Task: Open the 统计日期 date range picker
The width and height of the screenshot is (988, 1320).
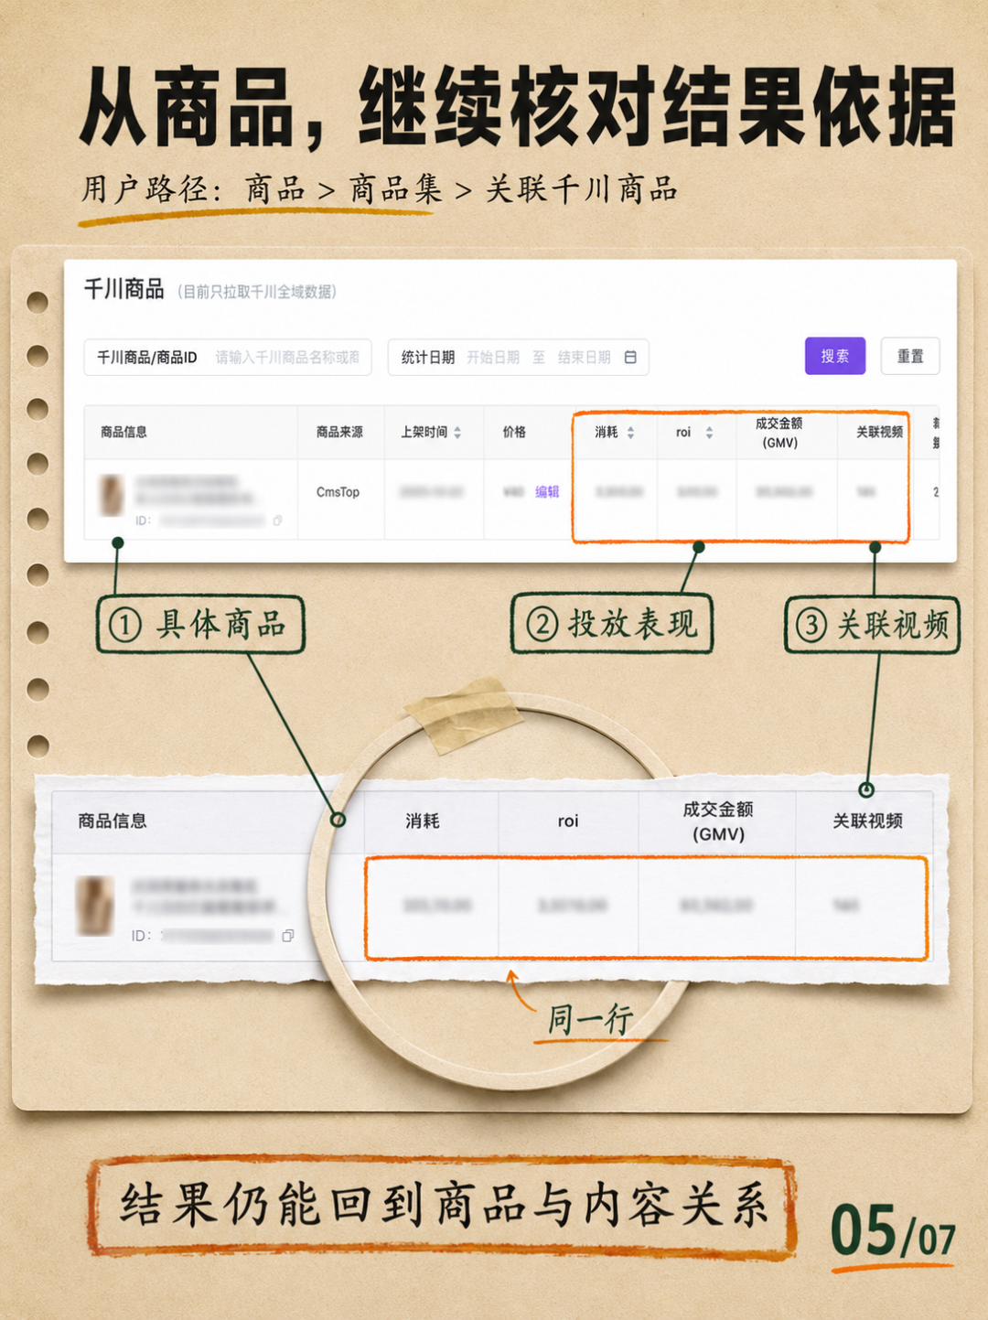Action: (x=519, y=357)
